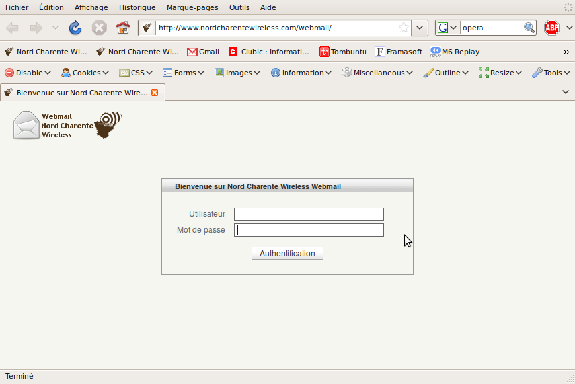This screenshot has width=575, height=384.
Task: Open the Historique menu
Action: tap(137, 7)
